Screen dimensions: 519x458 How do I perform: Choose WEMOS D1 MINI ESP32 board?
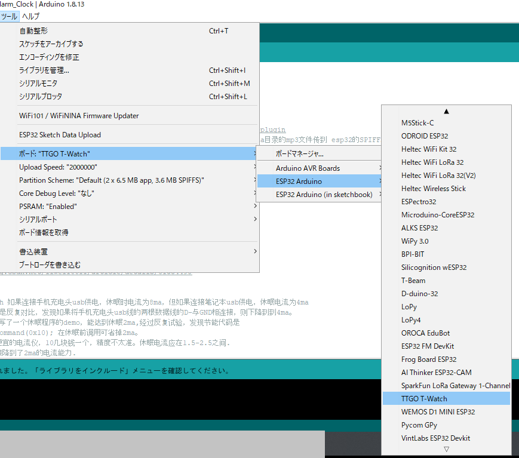tap(446, 411)
